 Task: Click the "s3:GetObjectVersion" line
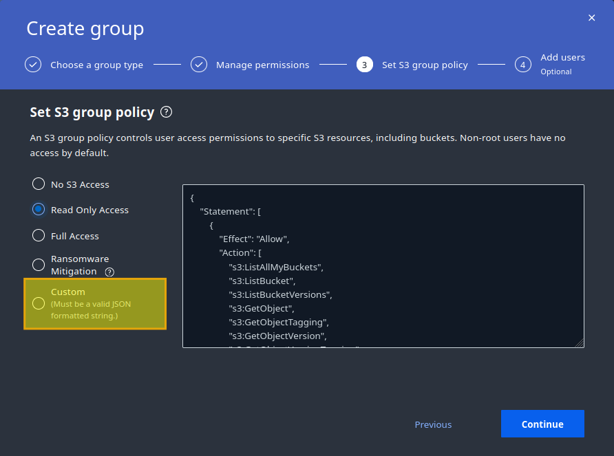click(x=277, y=336)
